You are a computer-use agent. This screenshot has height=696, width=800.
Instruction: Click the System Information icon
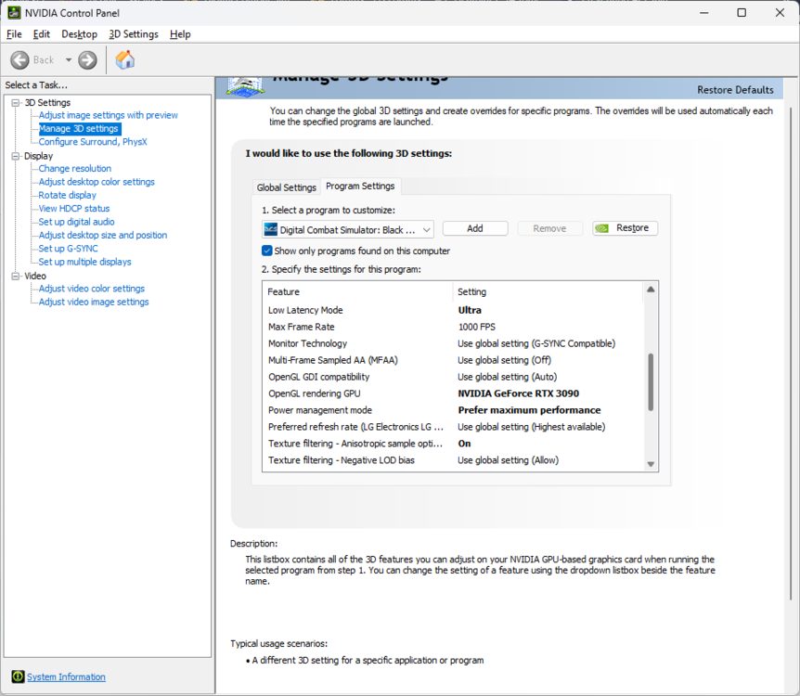(18, 677)
